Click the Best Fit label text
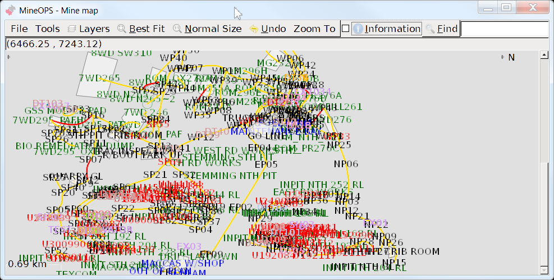The height and width of the screenshot is (280, 554). (x=147, y=29)
